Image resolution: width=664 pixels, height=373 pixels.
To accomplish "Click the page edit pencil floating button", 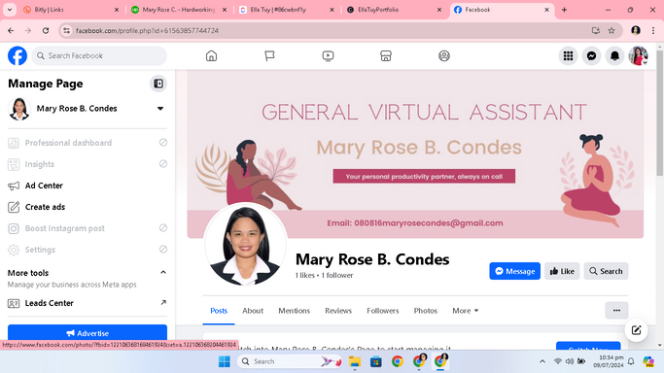I will 636,330.
